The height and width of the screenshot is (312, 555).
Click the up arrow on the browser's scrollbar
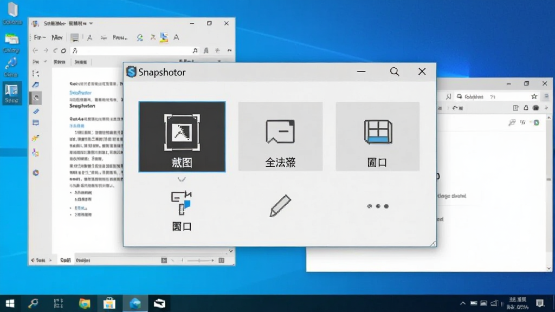[549, 118]
